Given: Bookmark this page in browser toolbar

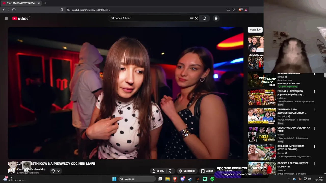Looking at the screenshot, I should click(x=62, y=10).
